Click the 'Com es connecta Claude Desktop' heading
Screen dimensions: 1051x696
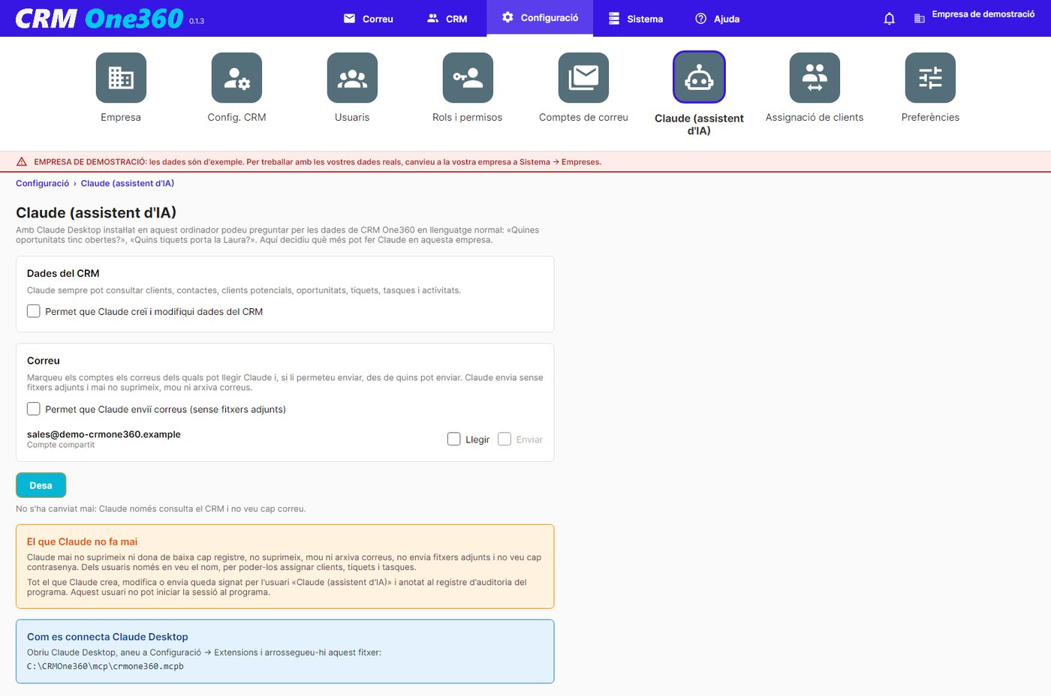107,637
